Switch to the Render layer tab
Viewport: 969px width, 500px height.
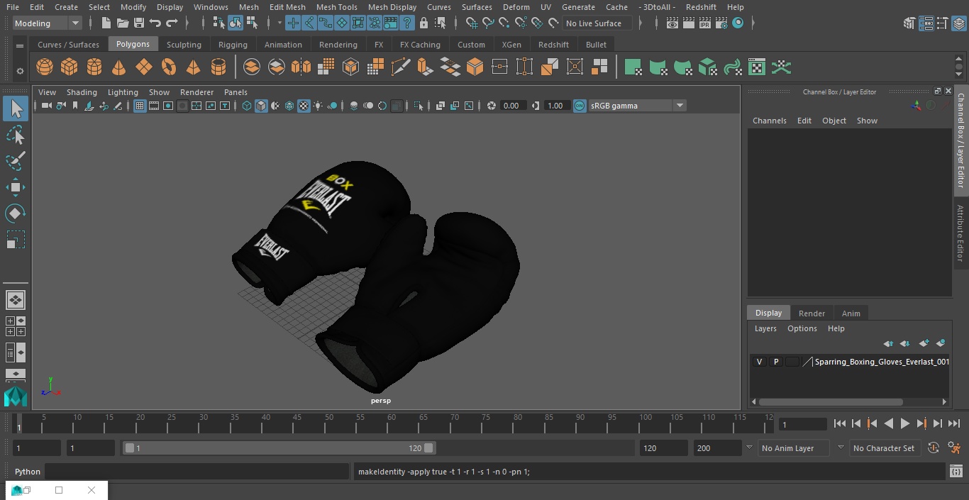pos(812,313)
